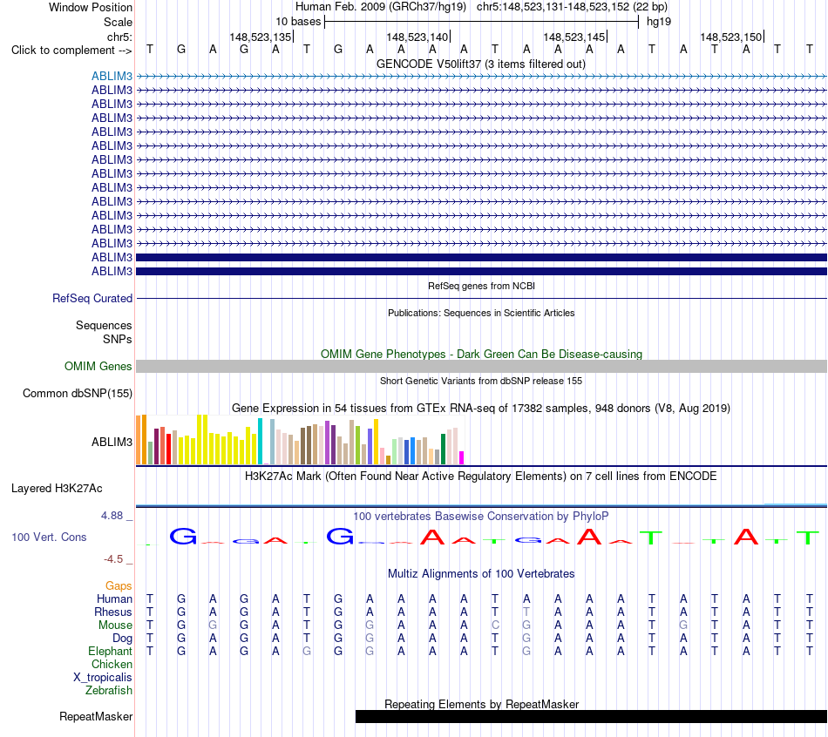Viewport: 828px width, 737px height.
Task: Click the dark green bar in GTEx chart
Action: tap(443, 450)
